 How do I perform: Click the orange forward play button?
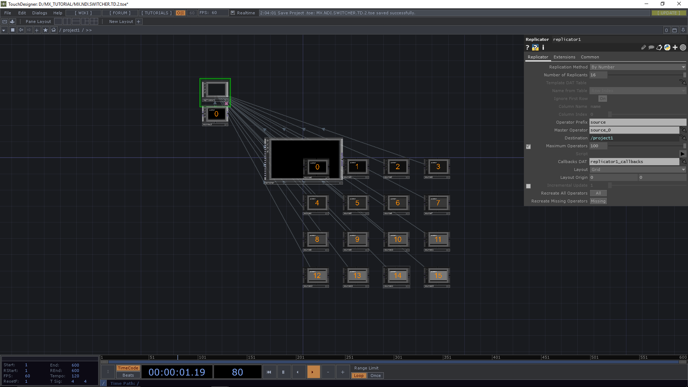pyautogui.click(x=313, y=372)
